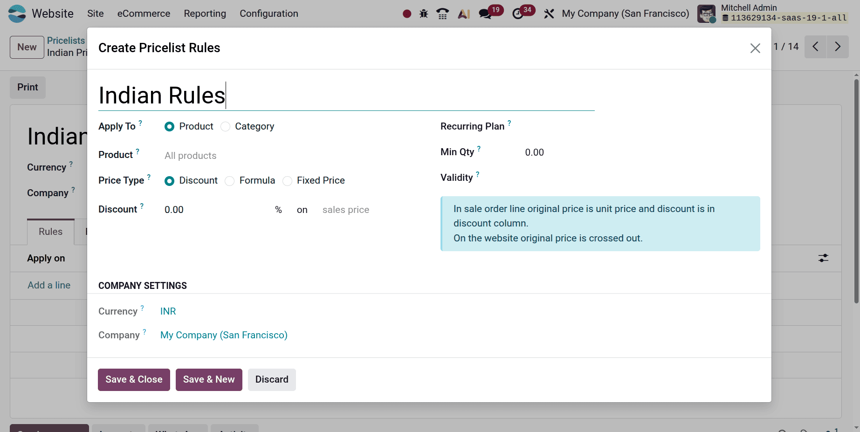Screen dimensions: 860x432
Task: Open the debug bug icon menu
Action: [x=424, y=14]
